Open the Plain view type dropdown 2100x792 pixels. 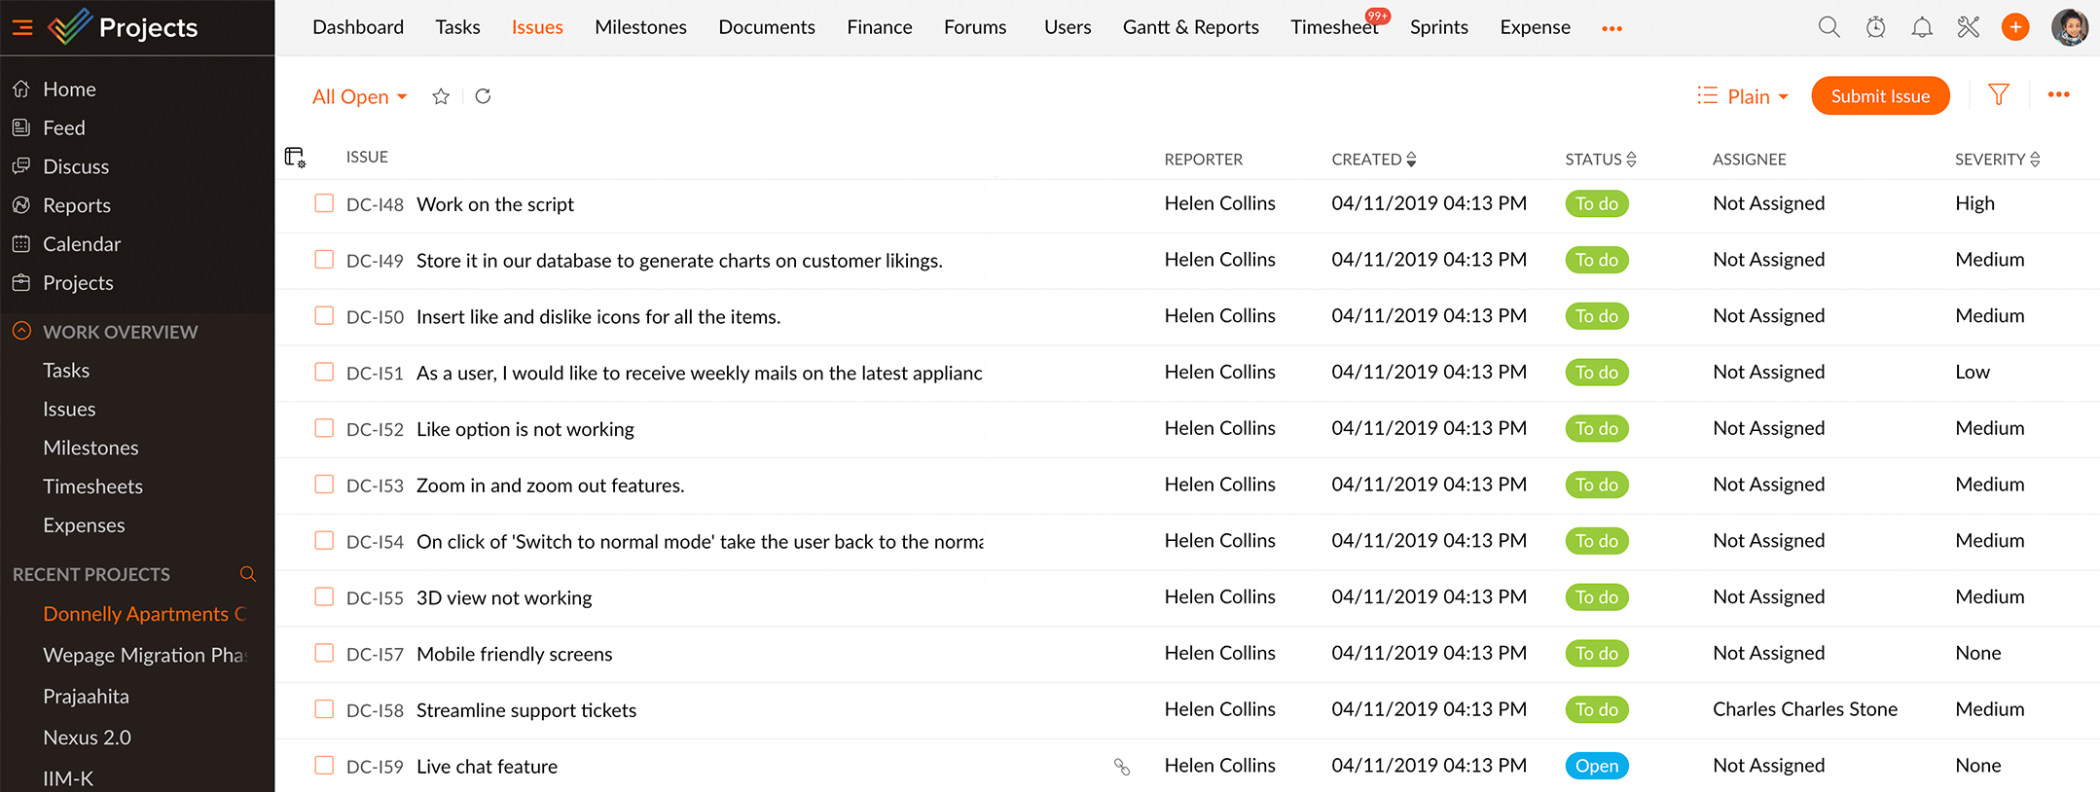tap(1743, 96)
